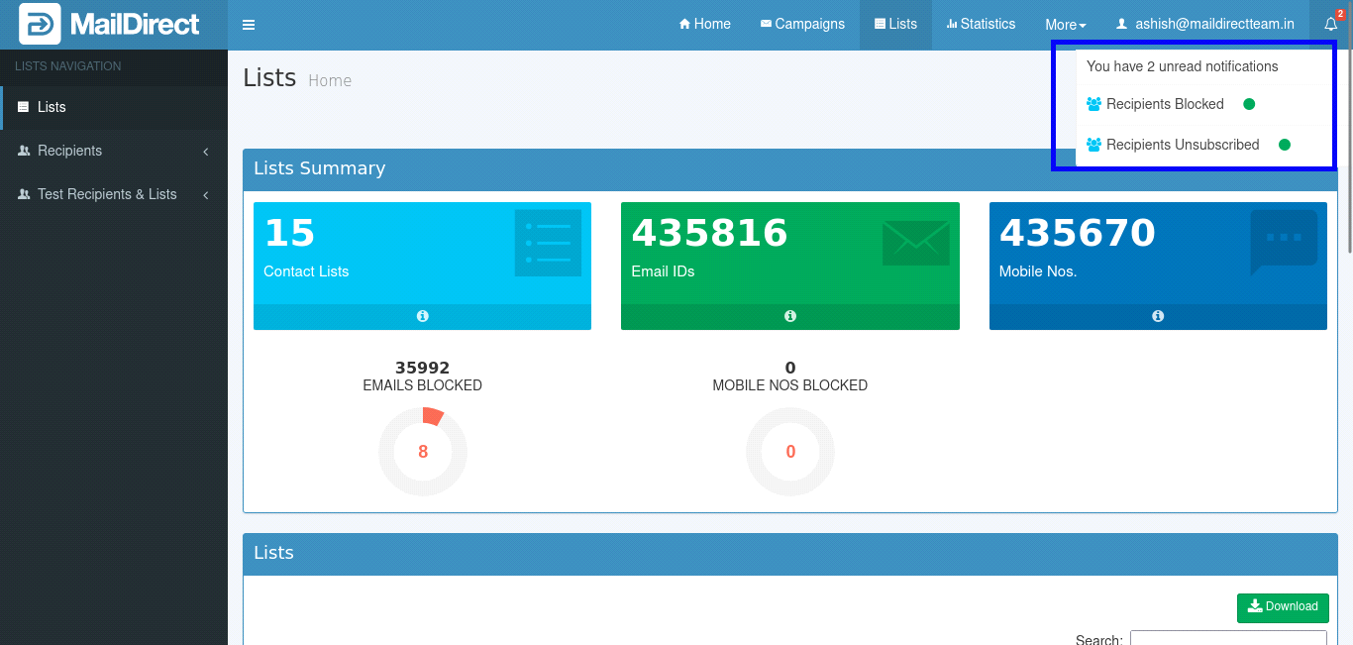Screen dimensions: 1353x645
Task: Click the list icon on Contact Lists card
Action: click(548, 243)
